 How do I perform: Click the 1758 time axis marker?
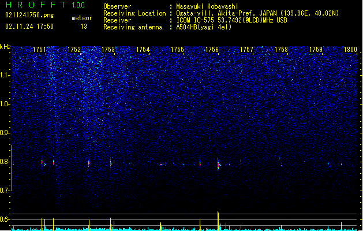click(x=281, y=50)
